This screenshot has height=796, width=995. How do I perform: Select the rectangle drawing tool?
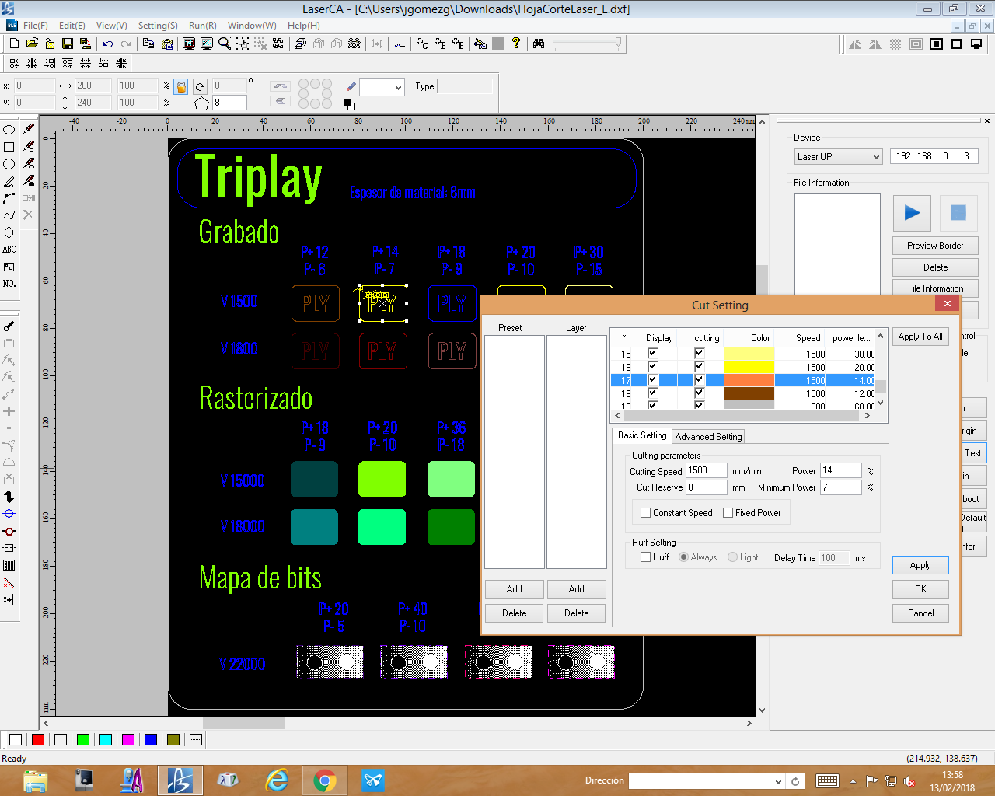click(9, 147)
